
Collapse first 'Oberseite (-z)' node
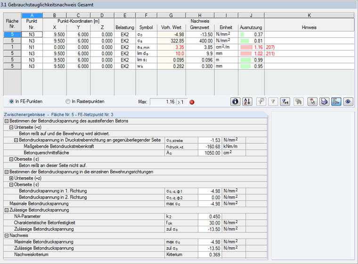[x=11, y=159]
